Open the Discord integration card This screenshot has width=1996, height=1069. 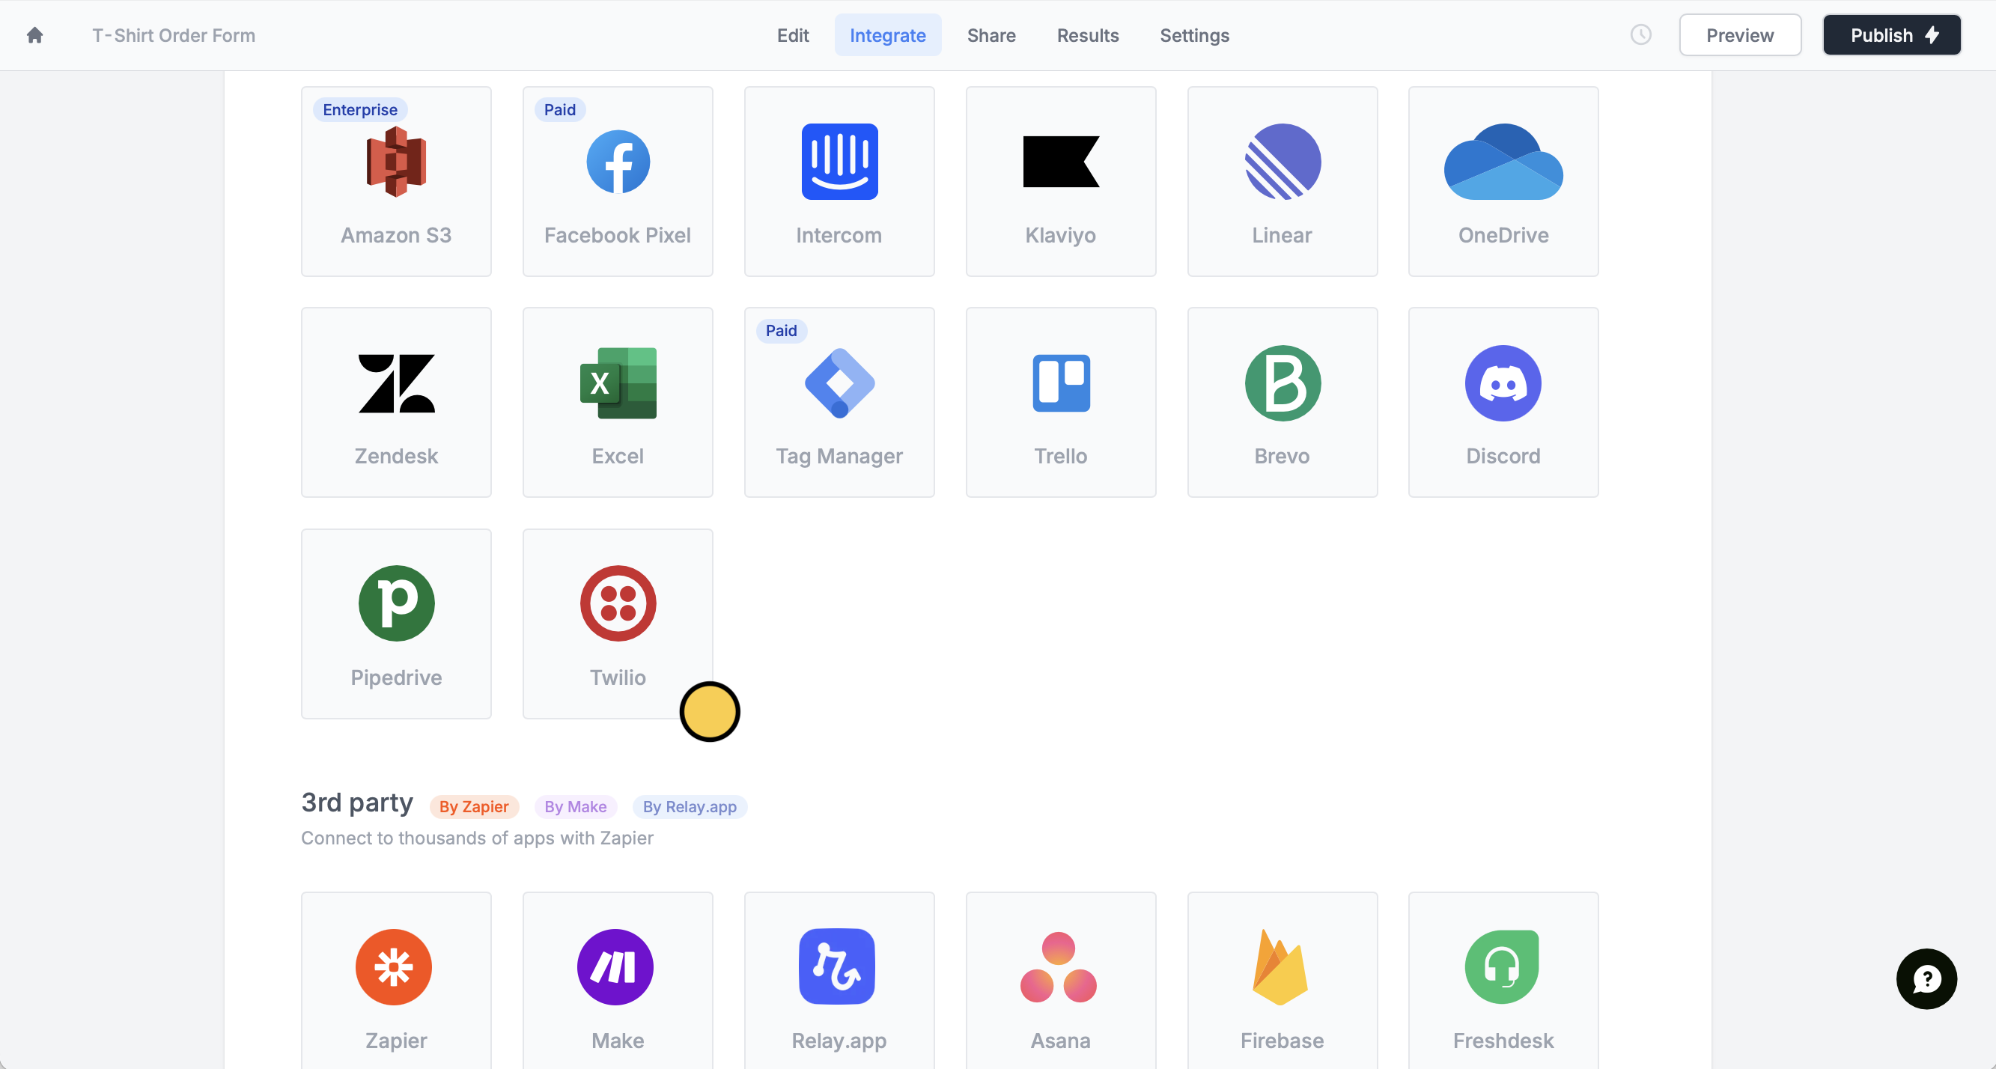[x=1503, y=402]
